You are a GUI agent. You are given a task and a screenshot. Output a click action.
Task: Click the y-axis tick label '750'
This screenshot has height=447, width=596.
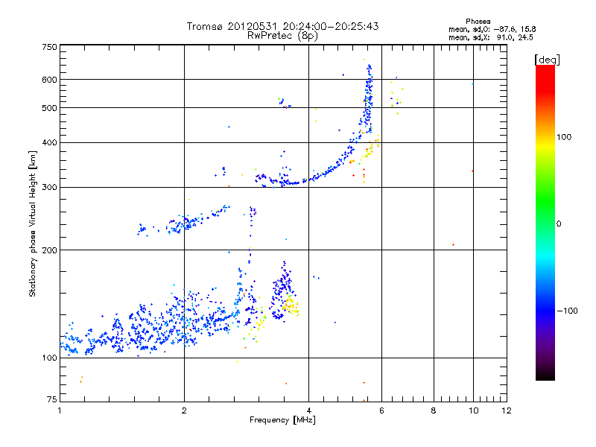click(49, 47)
